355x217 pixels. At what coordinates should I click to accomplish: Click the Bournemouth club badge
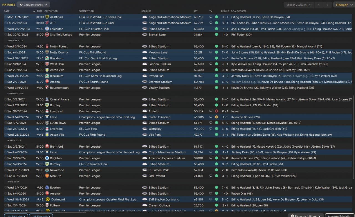(47, 88)
